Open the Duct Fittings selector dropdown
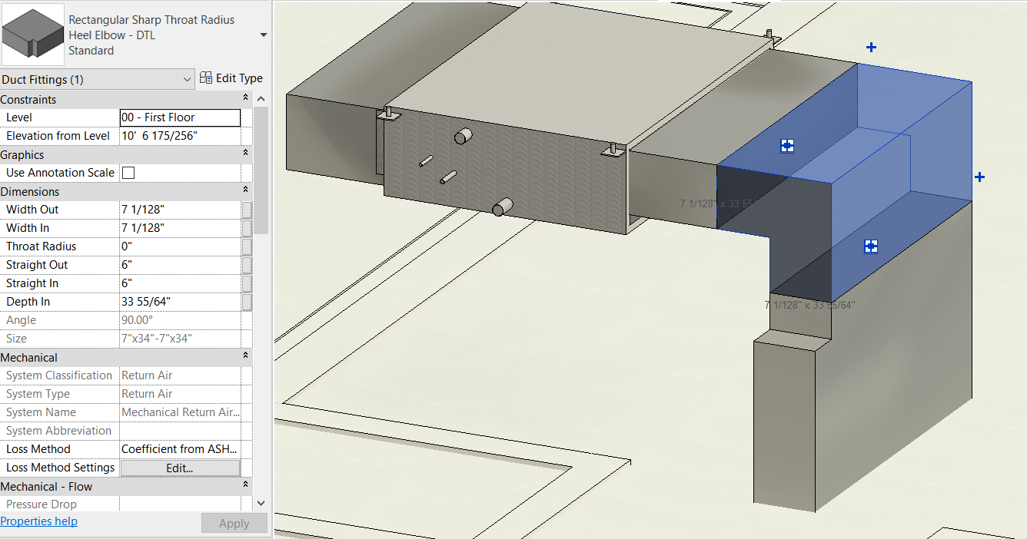Viewport: 1027px width, 539px height. (186, 78)
